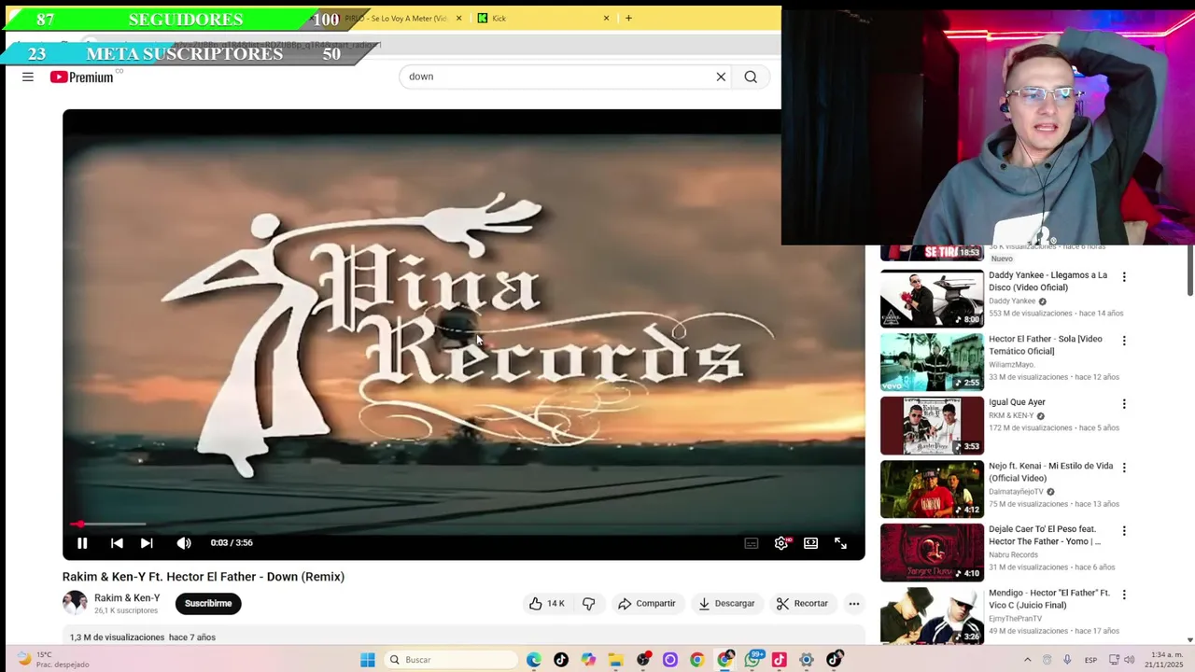
Task: Open options for Hector El Father Sola
Action: click(1124, 341)
